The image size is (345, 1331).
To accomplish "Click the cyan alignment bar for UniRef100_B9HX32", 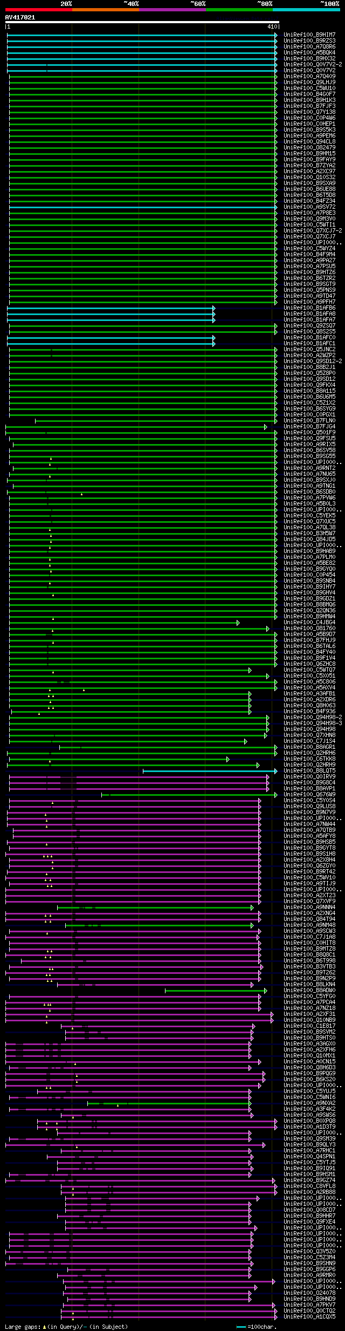I will pos(142,59).
